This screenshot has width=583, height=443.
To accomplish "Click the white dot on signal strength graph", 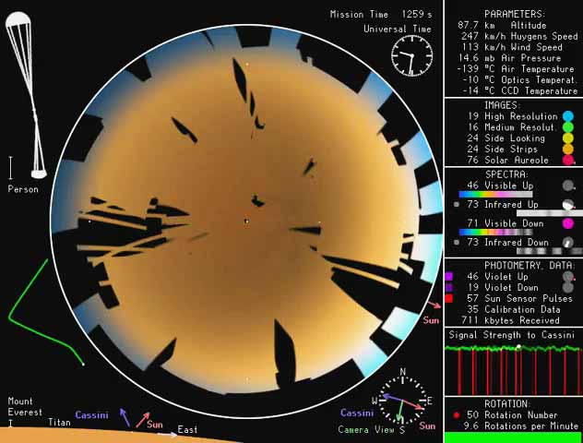I will pyautogui.click(x=518, y=346).
